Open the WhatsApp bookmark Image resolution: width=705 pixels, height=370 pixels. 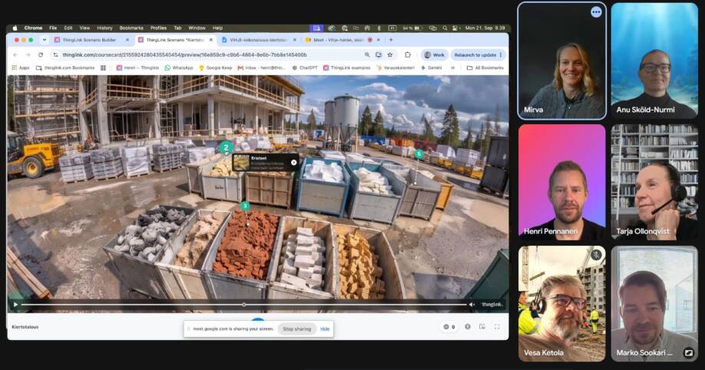pos(179,68)
